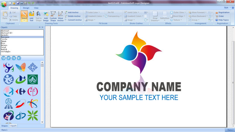Screen dimensions: 235x132
Task: Open the Outer Glow dropdown
Action: (178, 13)
